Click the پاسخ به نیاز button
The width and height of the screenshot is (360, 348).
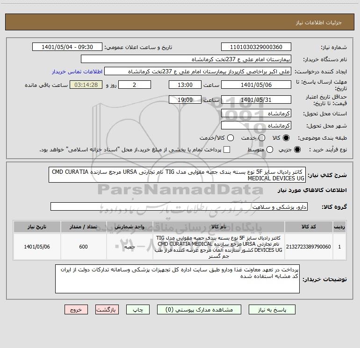pyautogui.click(x=272, y=310)
